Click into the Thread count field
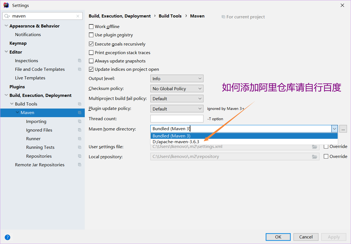 (177, 119)
